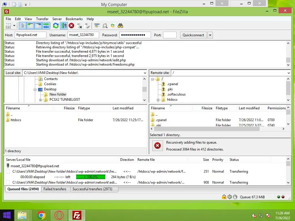Open Windows Start button
The width and height of the screenshot is (295, 221).
coord(7,215)
